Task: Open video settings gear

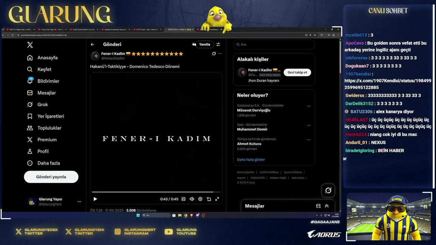Action: (x=200, y=199)
